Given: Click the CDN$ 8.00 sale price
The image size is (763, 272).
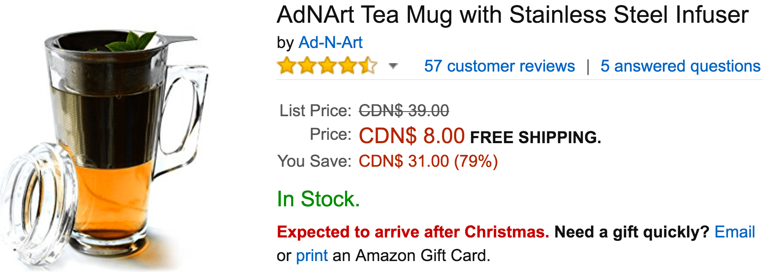Looking at the screenshot, I should point(412,136).
